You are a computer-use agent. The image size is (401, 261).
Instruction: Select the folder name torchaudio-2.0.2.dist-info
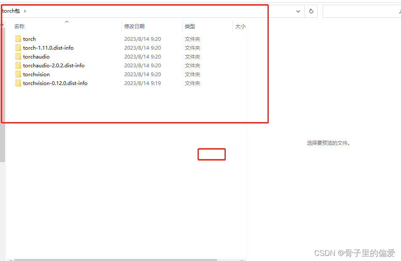(x=54, y=65)
